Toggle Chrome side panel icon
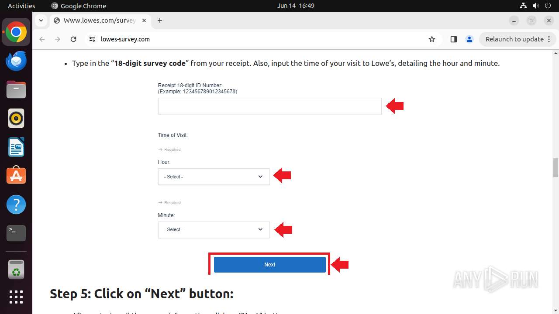This screenshot has height=314, width=559. (453, 39)
